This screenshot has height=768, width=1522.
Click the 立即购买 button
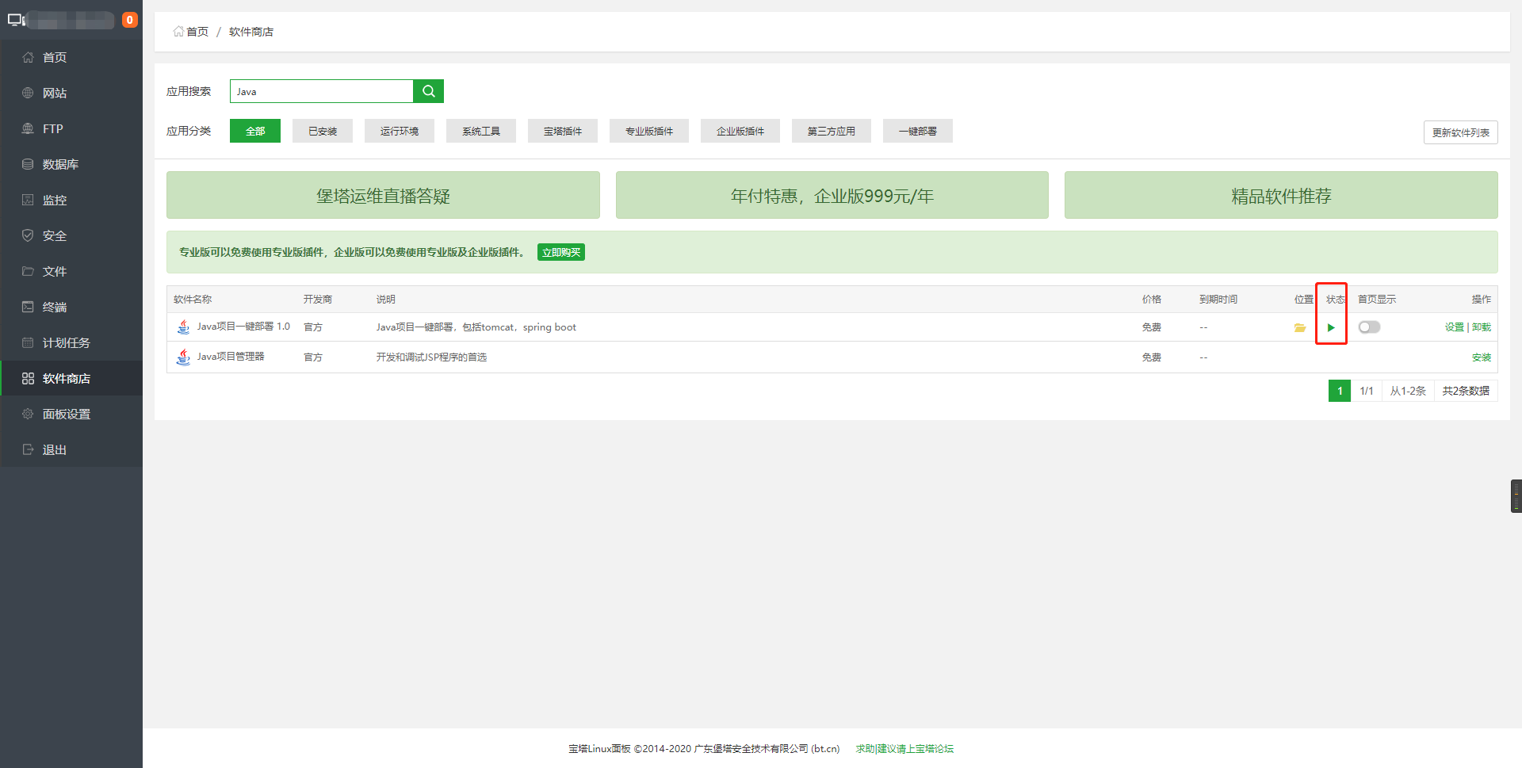(x=561, y=252)
